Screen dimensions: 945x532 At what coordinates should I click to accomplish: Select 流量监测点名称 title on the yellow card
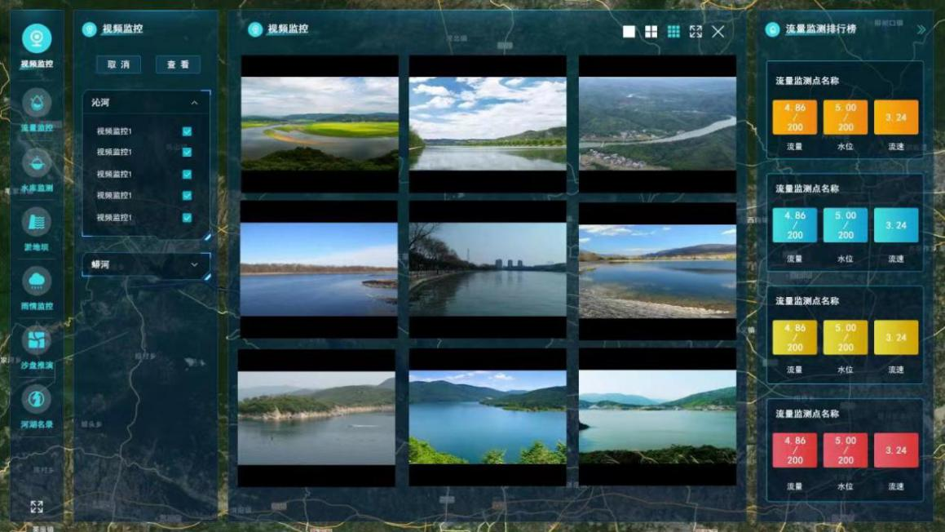(807, 301)
